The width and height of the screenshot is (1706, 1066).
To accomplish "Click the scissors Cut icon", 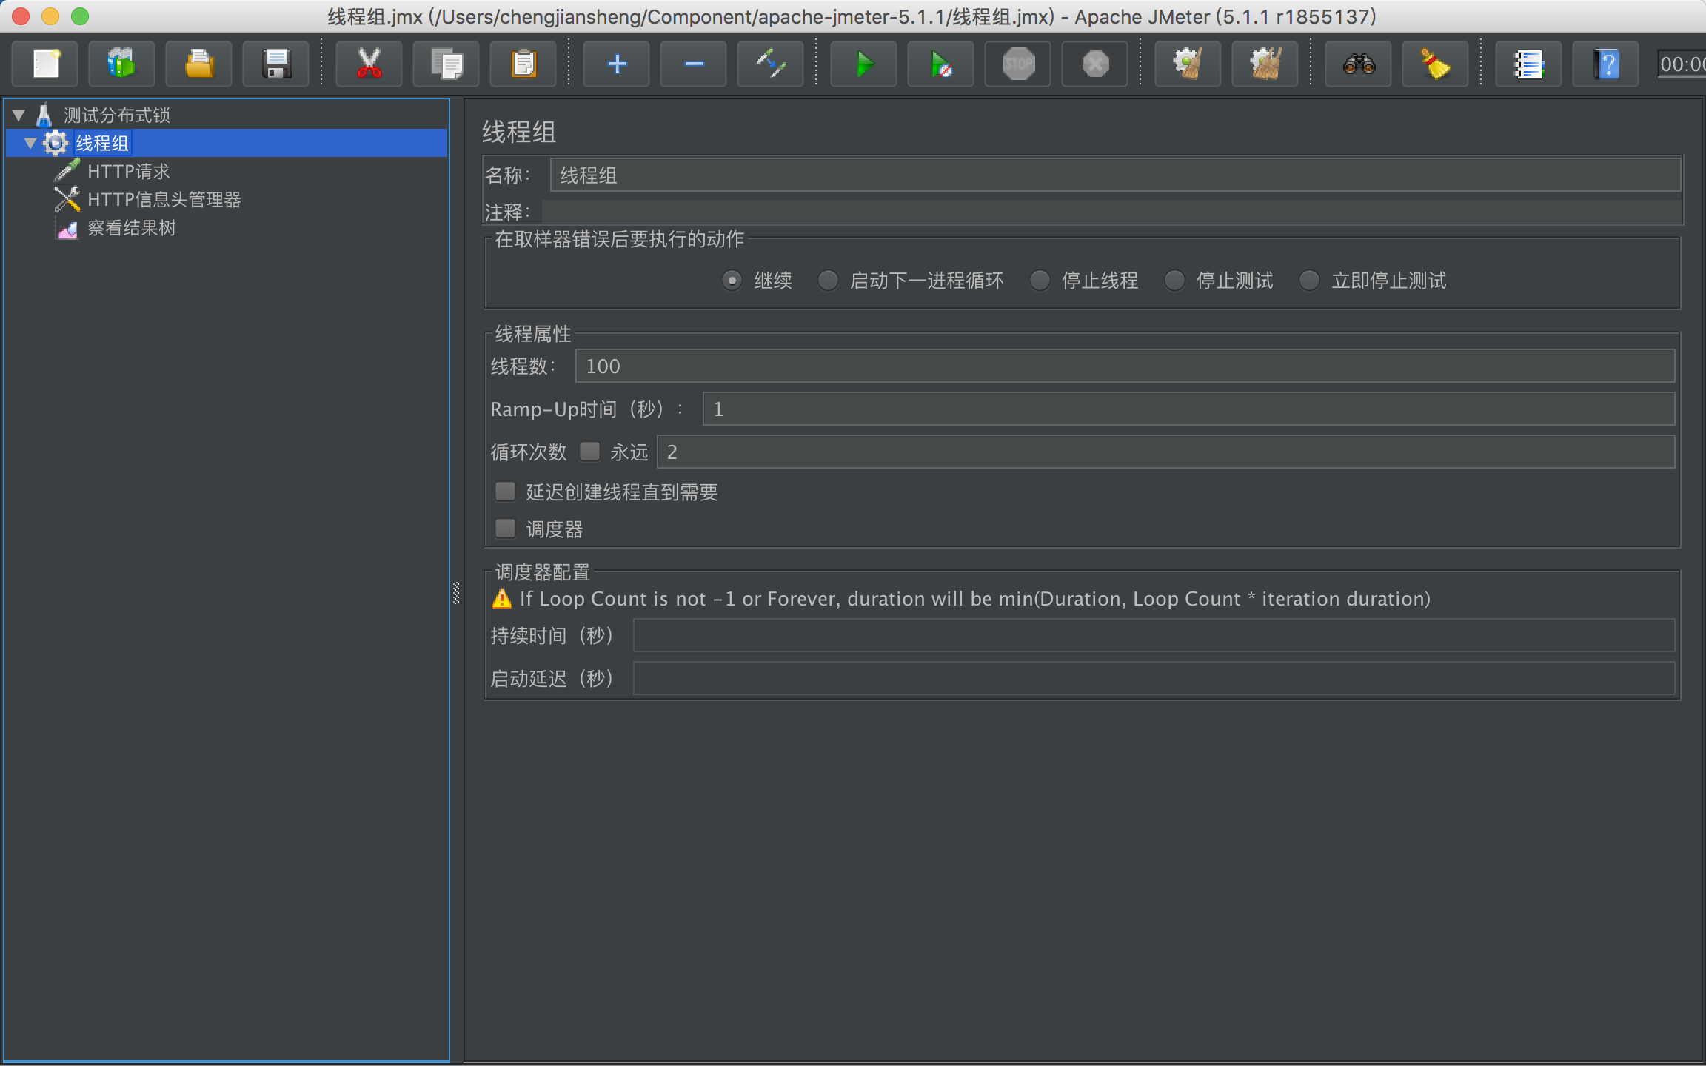I will (369, 64).
